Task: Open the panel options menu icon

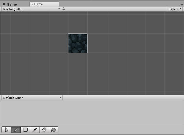Action: 181,5
